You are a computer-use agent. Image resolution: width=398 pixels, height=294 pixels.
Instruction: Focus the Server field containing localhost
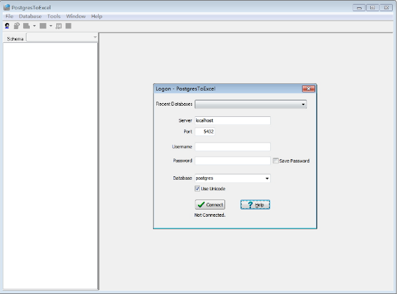click(232, 120)
